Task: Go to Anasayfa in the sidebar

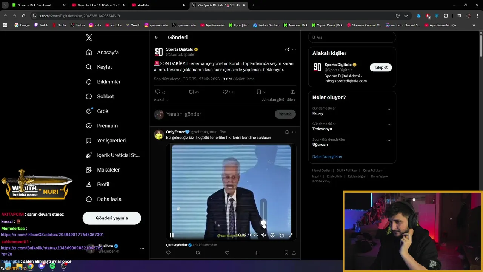Action: tap(102, 53)
